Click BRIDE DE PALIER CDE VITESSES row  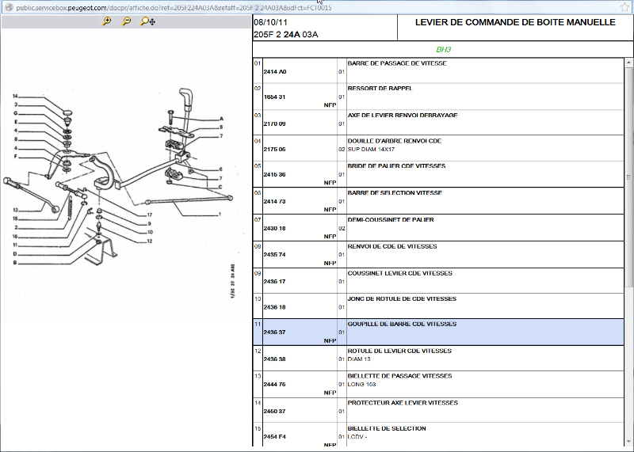point(438,174)
